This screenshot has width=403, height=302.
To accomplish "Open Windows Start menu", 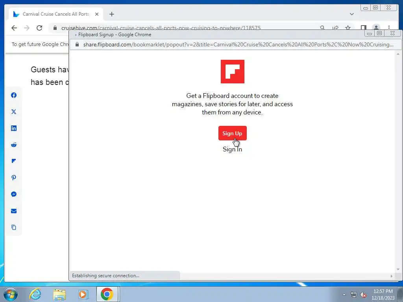I will 11,294.
